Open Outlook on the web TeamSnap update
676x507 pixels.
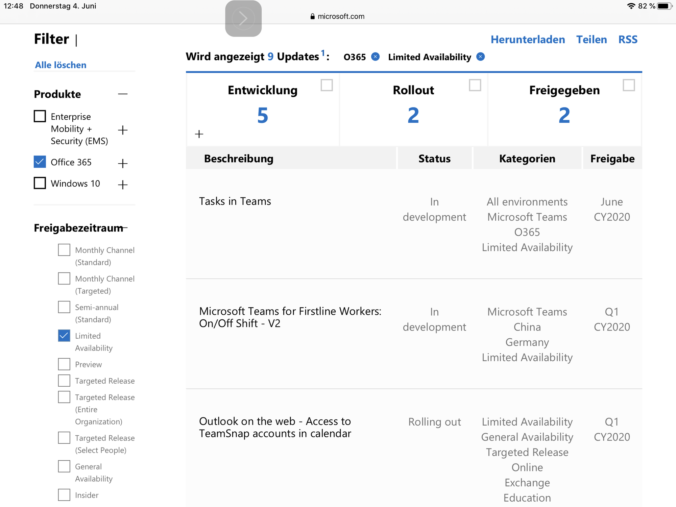[275, 427]
